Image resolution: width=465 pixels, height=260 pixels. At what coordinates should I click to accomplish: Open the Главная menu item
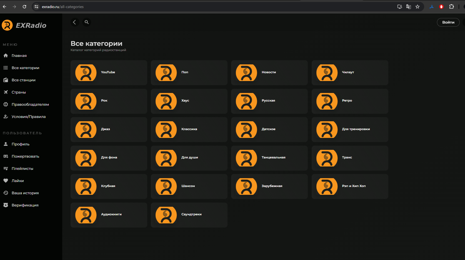[19, 56]
